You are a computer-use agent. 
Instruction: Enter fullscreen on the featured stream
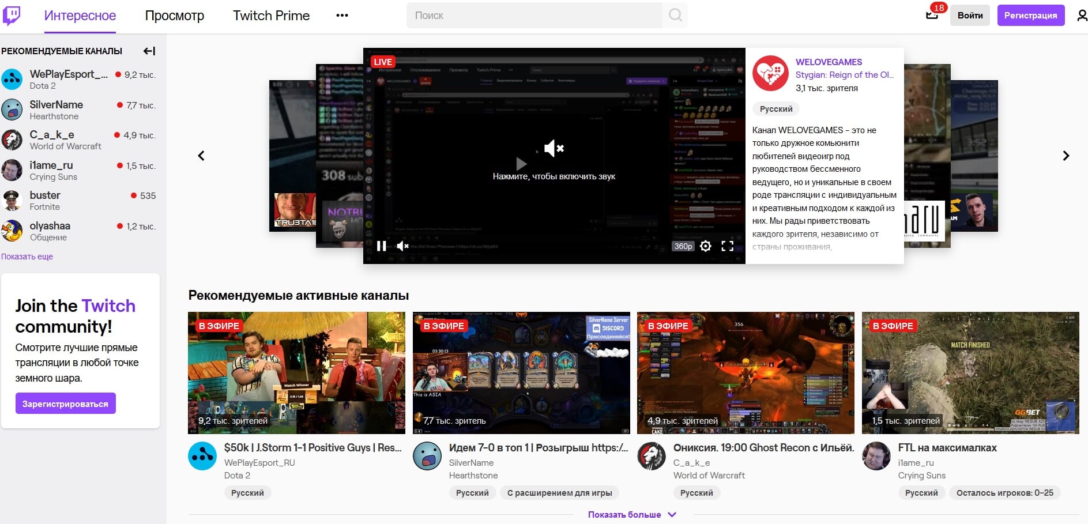728,246
